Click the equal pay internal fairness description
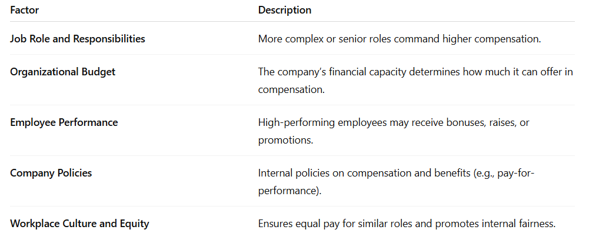589x243 pixels. pos(407,224)
